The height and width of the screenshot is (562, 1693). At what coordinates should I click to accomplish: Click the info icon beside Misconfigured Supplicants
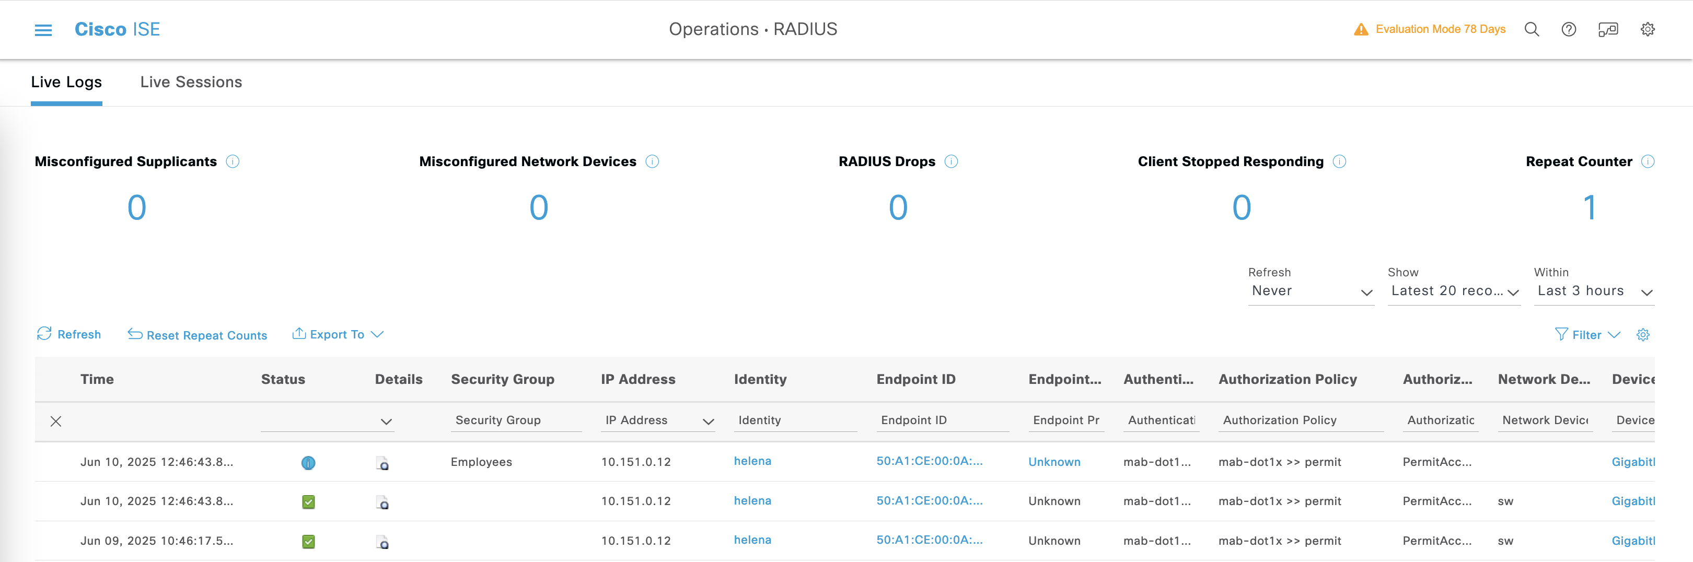pyautogui.click(x=233, y=162)
